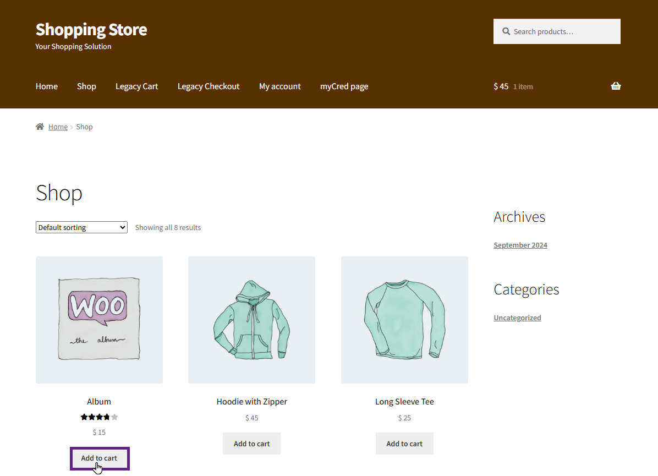Open the September 2024 archive link
This screenshot has height=476, width=658.
tap(520, 245)
